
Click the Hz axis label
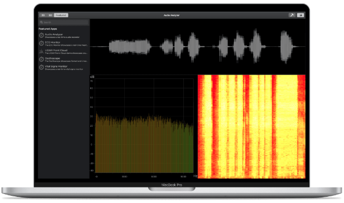195,176
